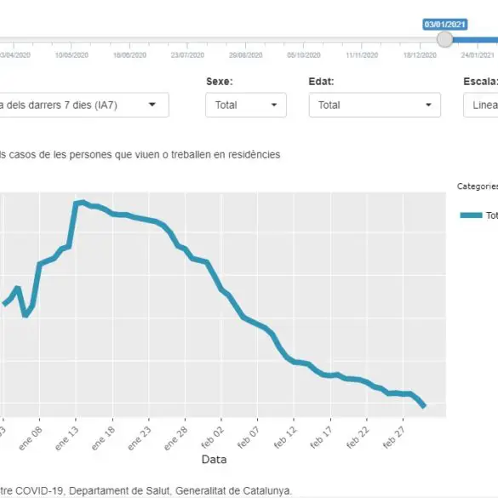Click the curve peak near ene 13
The image size is (498, 498).
83,203
